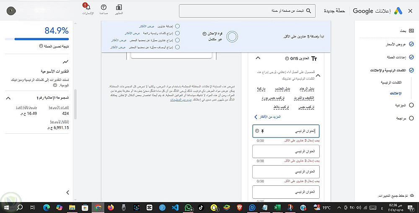419x213 pixels.
Task: Open the account avatar menu
Action: (11, 10)
